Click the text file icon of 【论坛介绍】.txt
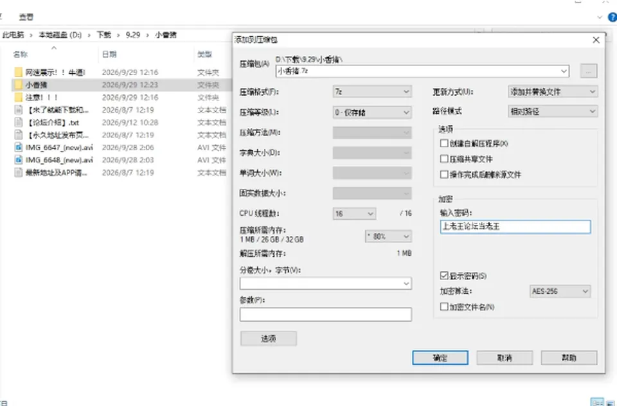This screenshot has height=406, width=617. coord(18,122)
